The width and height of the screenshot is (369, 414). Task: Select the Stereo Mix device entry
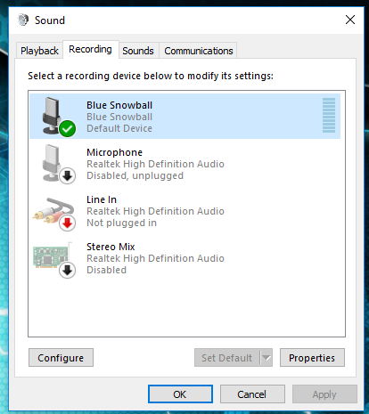pyautogui.click(x=184, y=258)
